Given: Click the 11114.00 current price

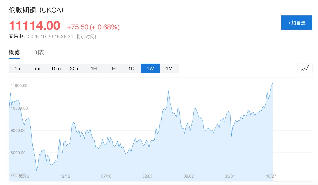Looking at the screenshot, I should point(34,26).
